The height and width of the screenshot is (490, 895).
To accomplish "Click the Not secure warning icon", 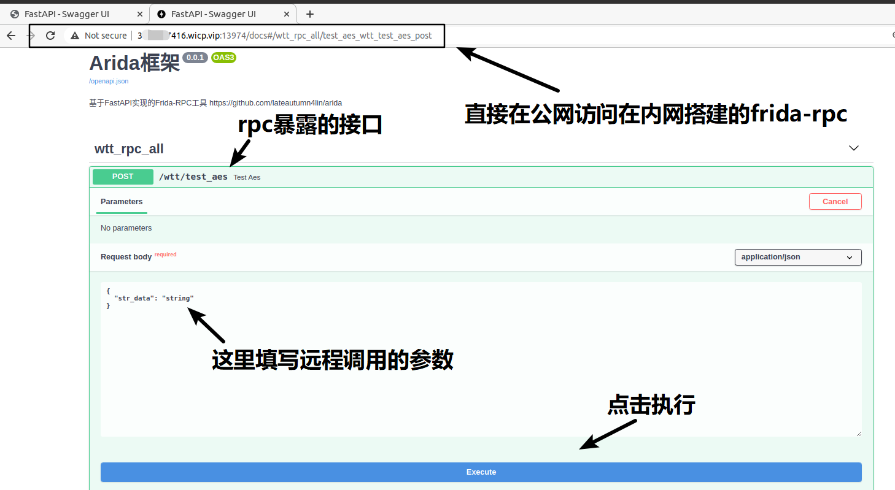I will click(75, 36).
